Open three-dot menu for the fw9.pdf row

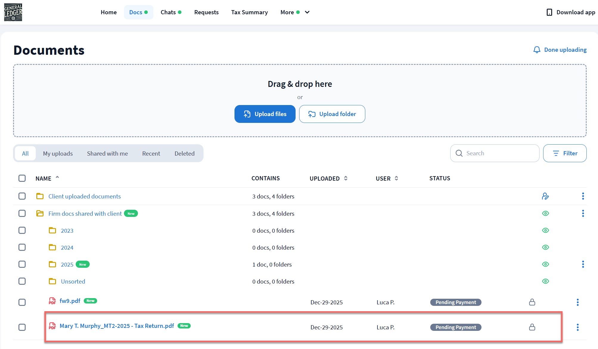click(577, 302)
